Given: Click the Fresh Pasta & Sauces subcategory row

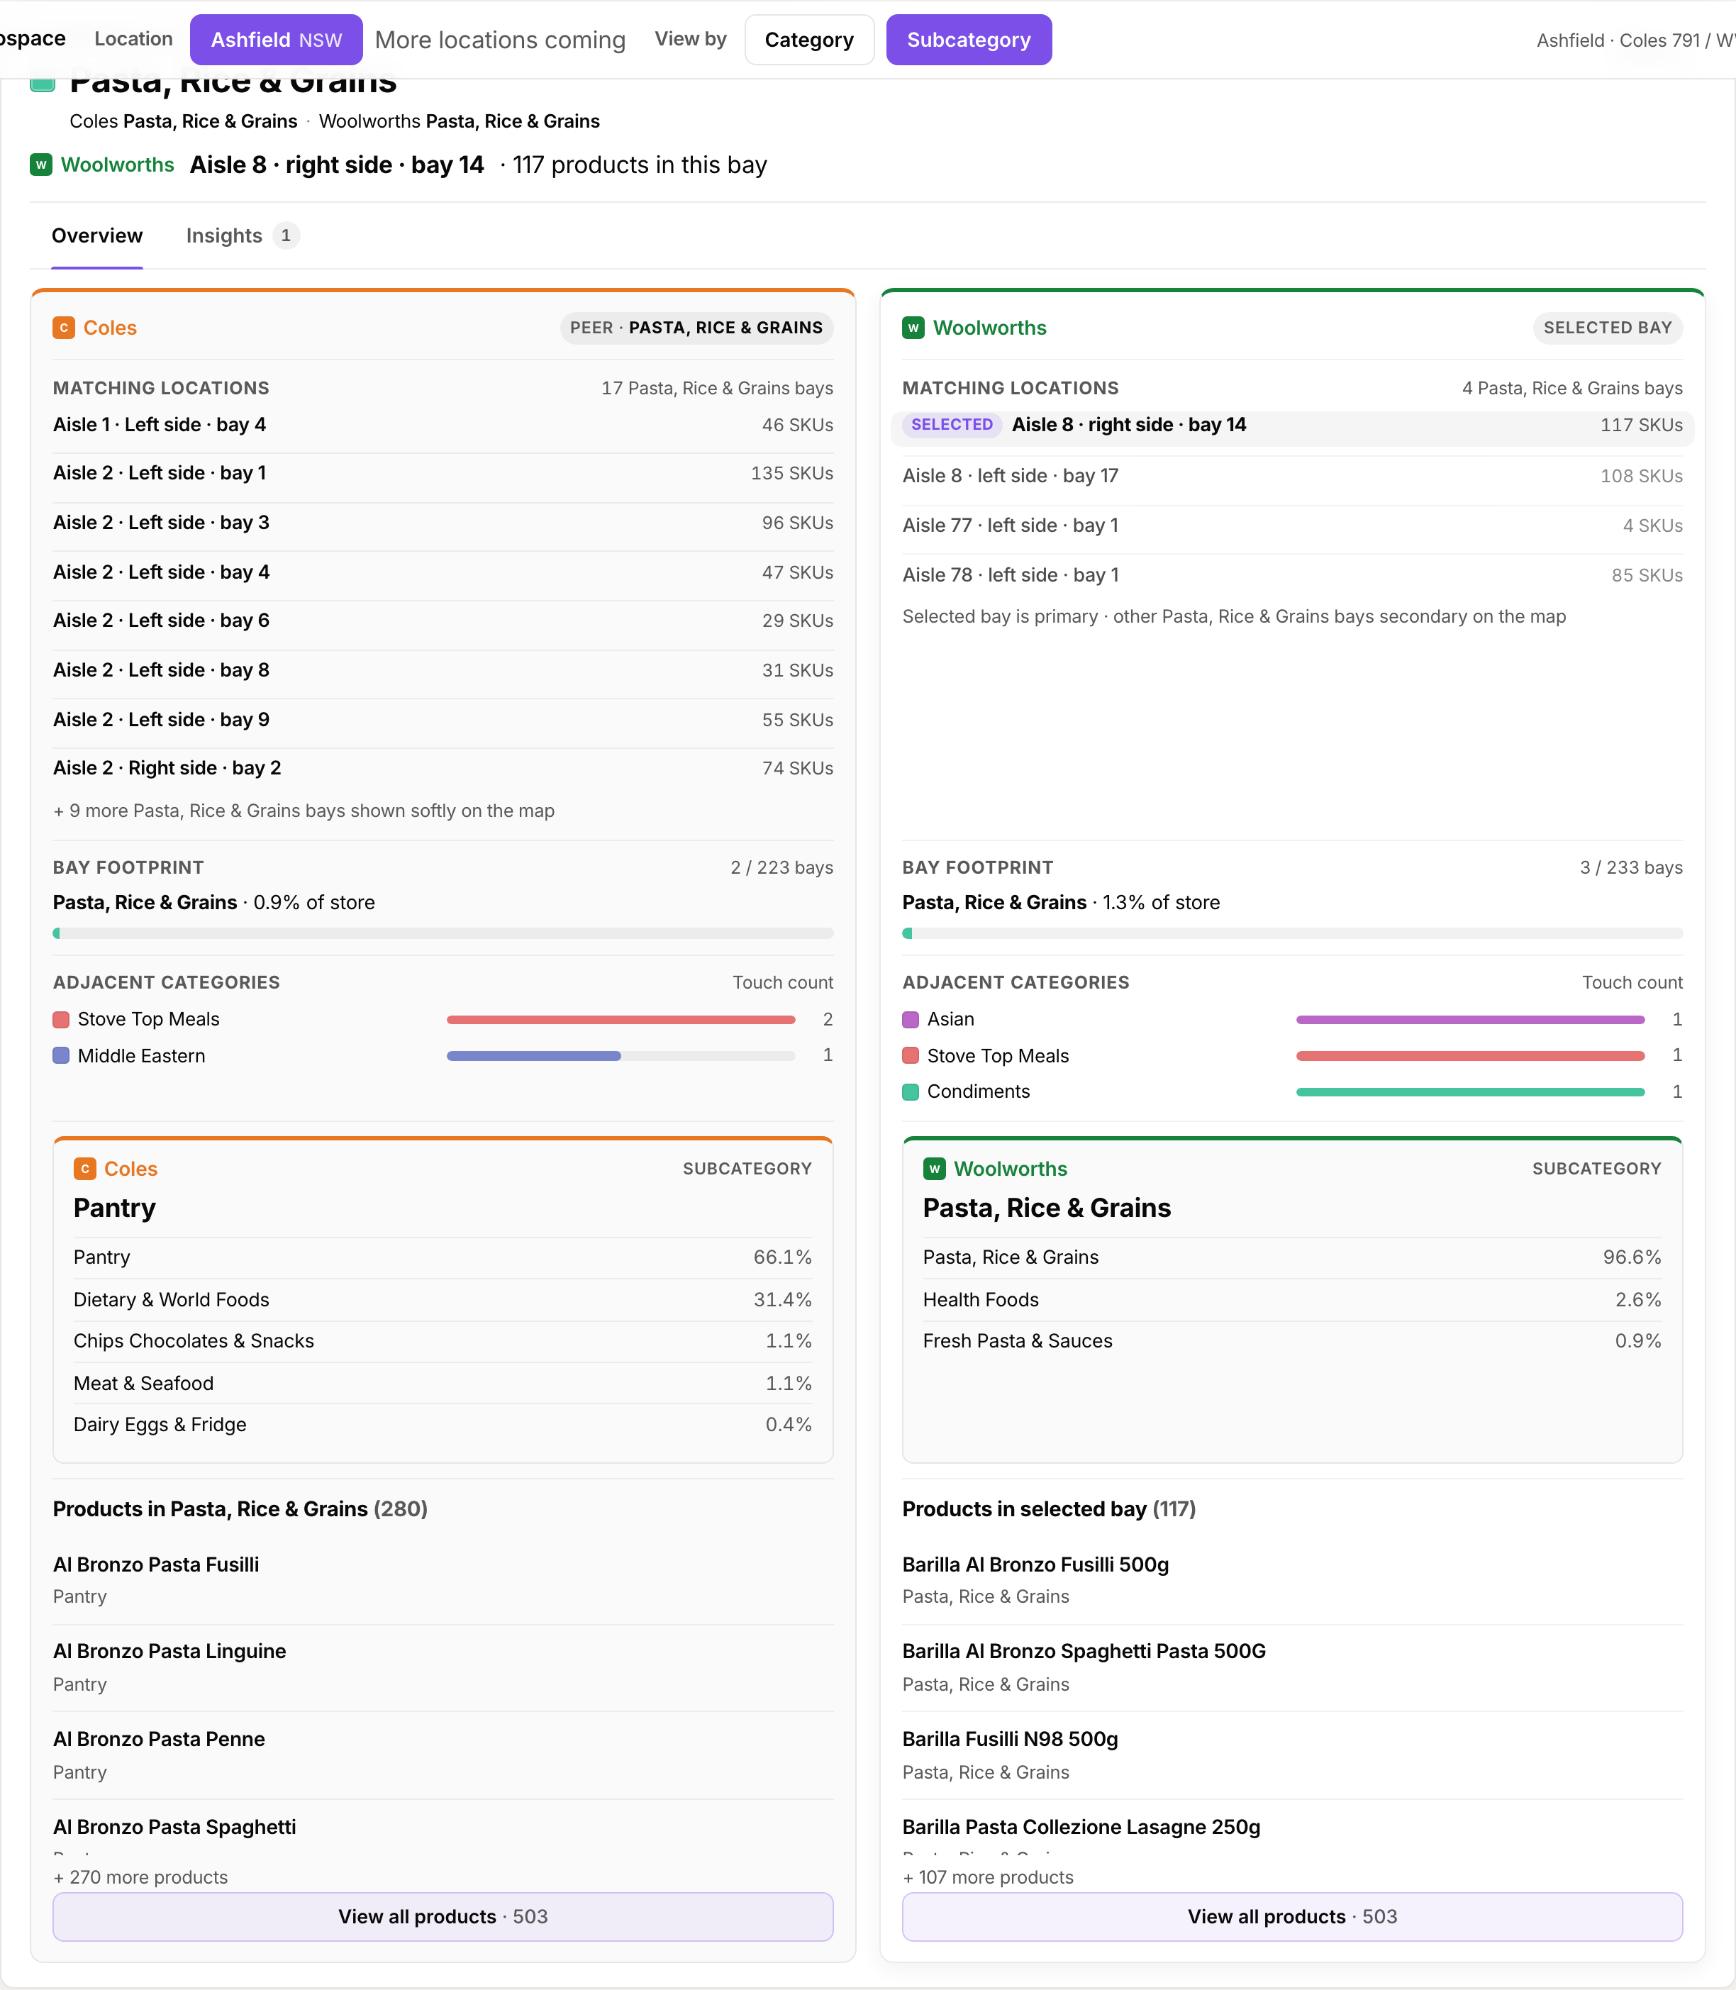Looking at the screenshot, I should [1292, 1341].
